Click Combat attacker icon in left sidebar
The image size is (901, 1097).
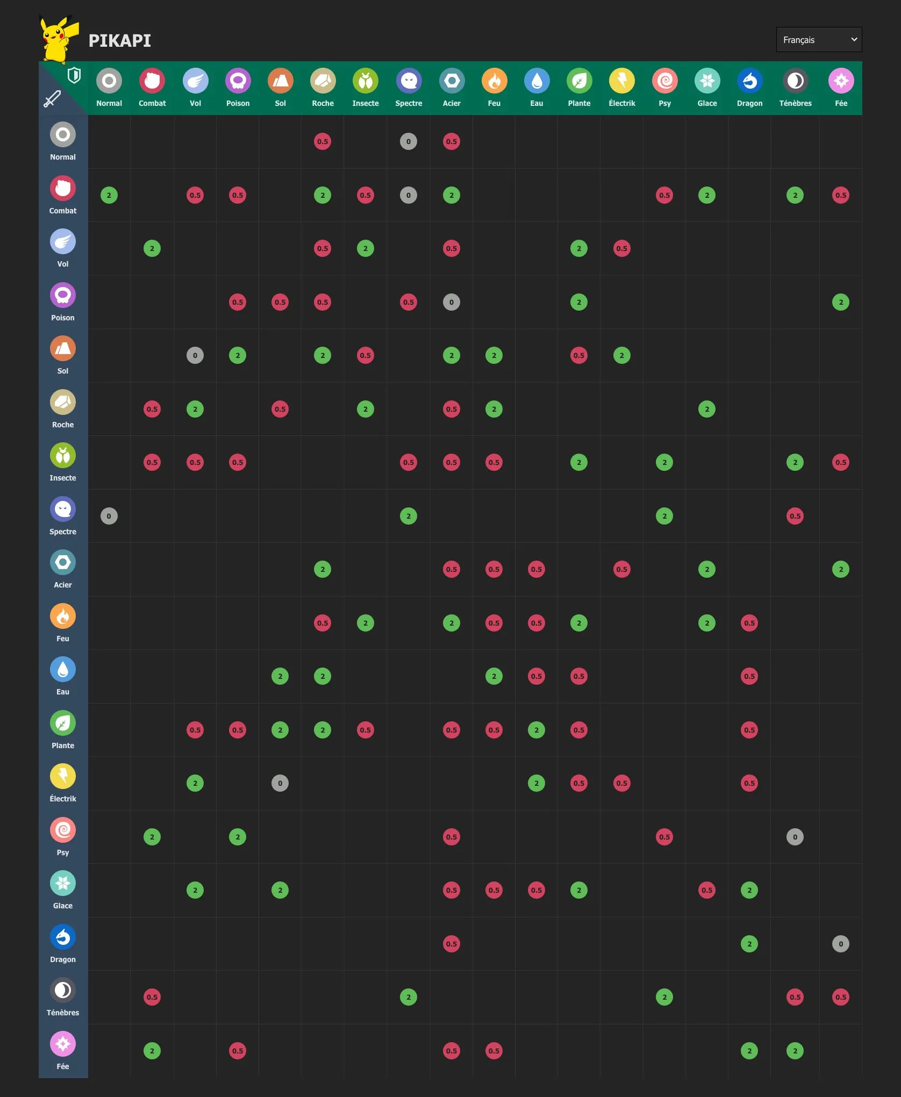pyautogui.click(x=63, y=188)
